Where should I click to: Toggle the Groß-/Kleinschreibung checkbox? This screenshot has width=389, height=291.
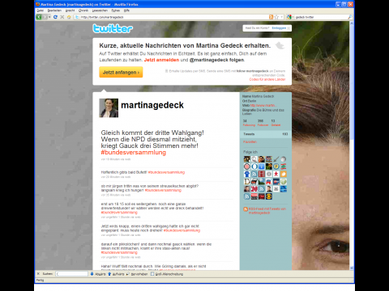click(167, 274)
